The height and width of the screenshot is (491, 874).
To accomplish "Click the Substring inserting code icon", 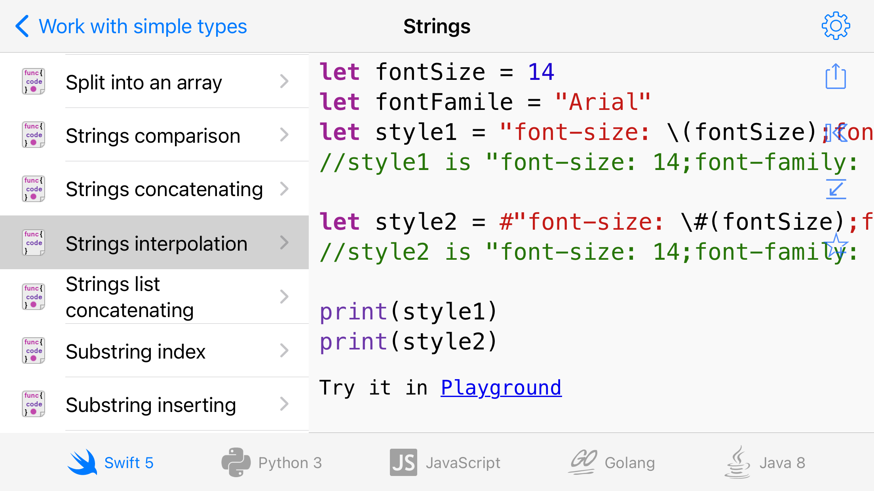I will point(33,404).
